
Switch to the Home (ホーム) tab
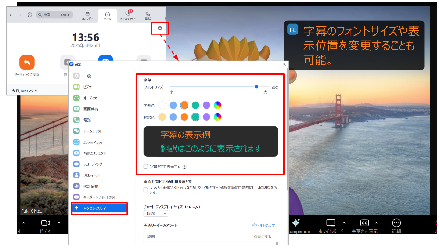coord(108,16)
